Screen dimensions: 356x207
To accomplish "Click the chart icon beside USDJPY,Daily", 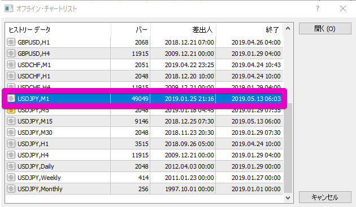I will 11,166.
